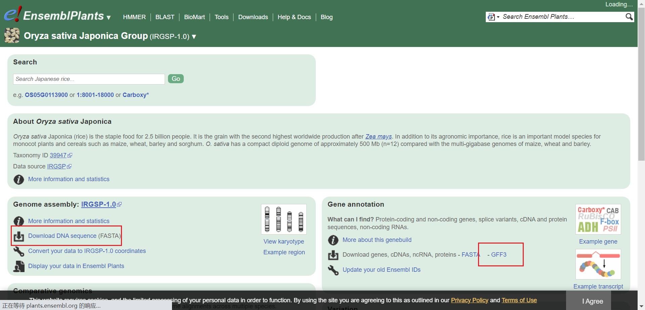Image resolution: width=645 pixels, height=310 pixels.
Task: Open the GFF3 download link
Action: [x=499, y=255]
